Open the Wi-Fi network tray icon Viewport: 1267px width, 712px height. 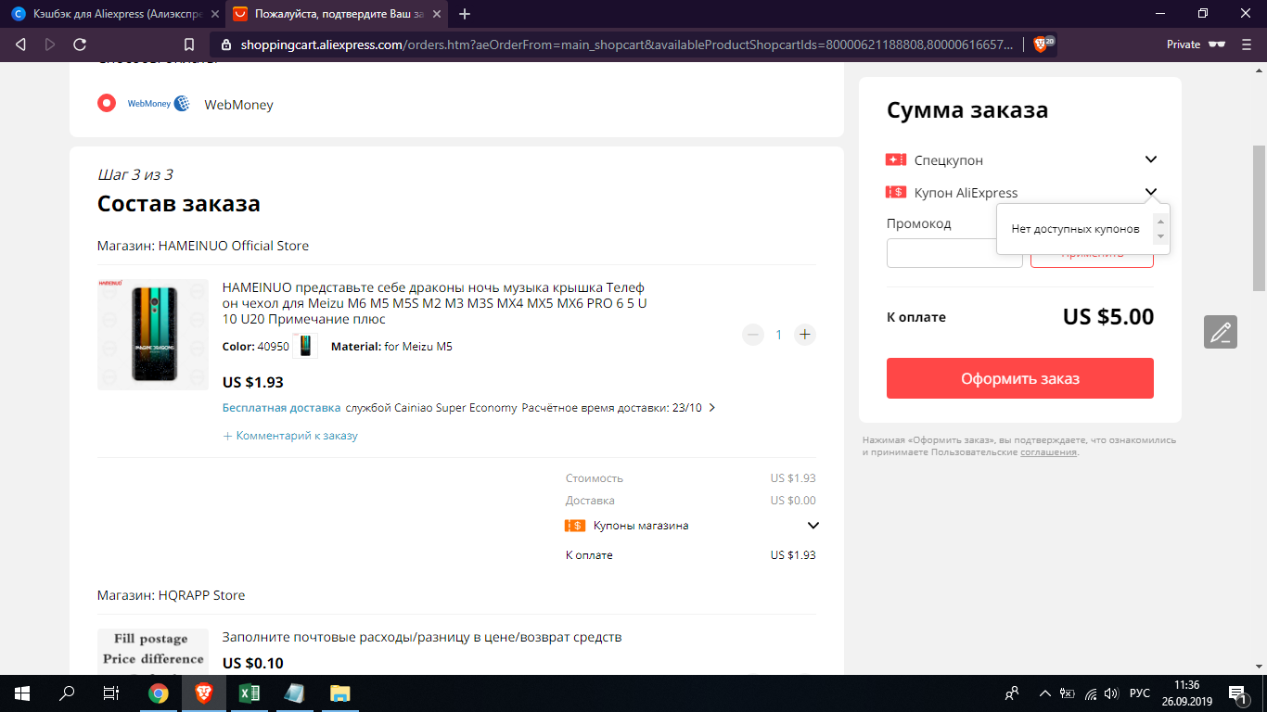[x=1091, y=693]
